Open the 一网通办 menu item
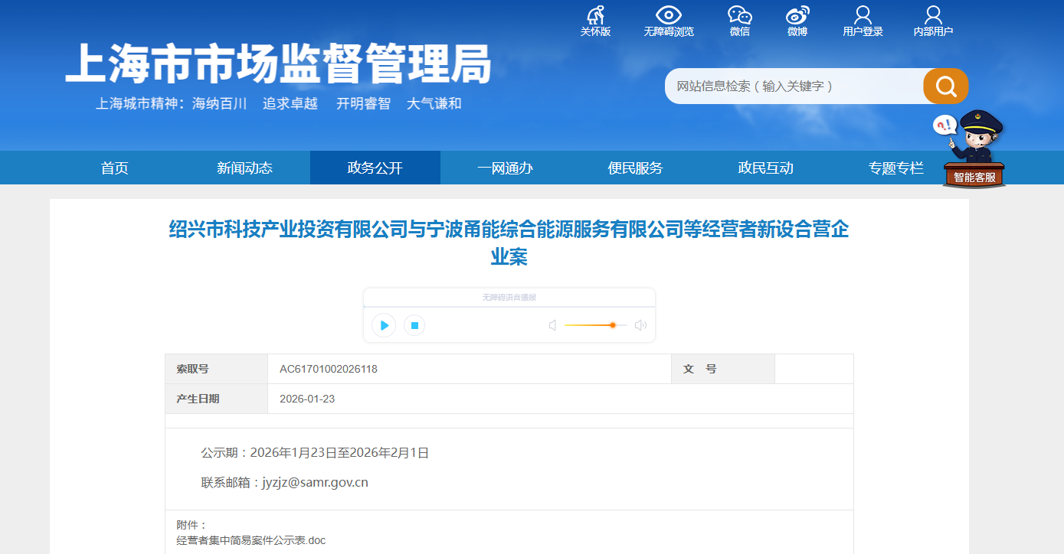1064x554 pixels. click(x=505, y=168)
